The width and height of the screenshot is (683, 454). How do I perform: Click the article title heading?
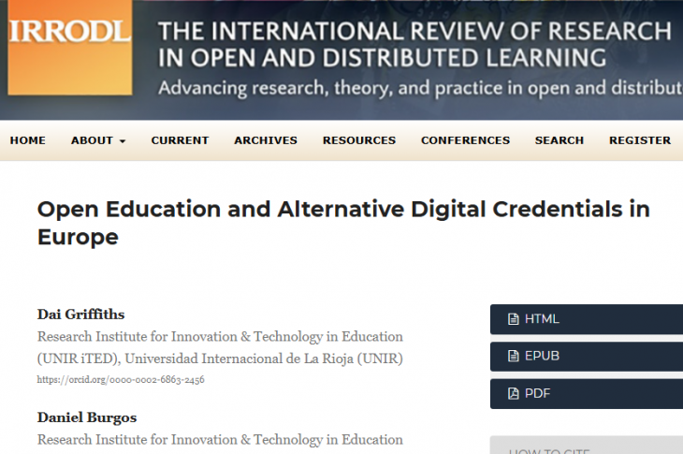342,222
